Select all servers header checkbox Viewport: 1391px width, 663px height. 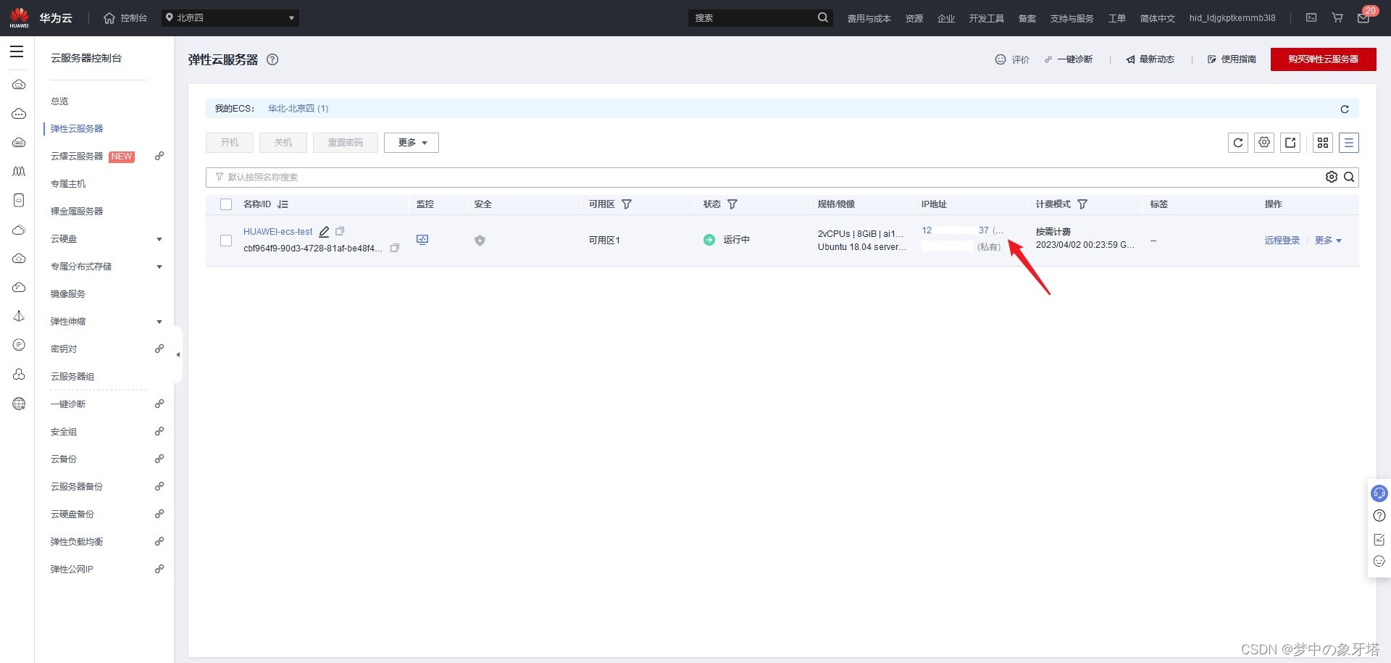(226, 204)
